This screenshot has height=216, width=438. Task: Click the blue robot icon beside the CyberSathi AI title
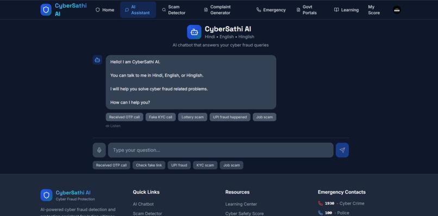click(194, 32)
